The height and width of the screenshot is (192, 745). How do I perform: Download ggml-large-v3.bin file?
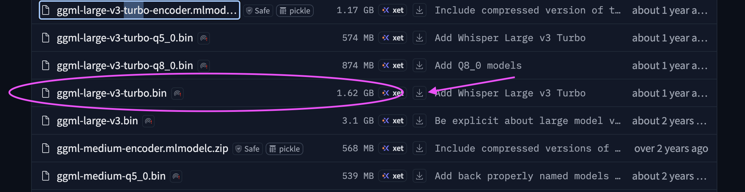[419, 121]
